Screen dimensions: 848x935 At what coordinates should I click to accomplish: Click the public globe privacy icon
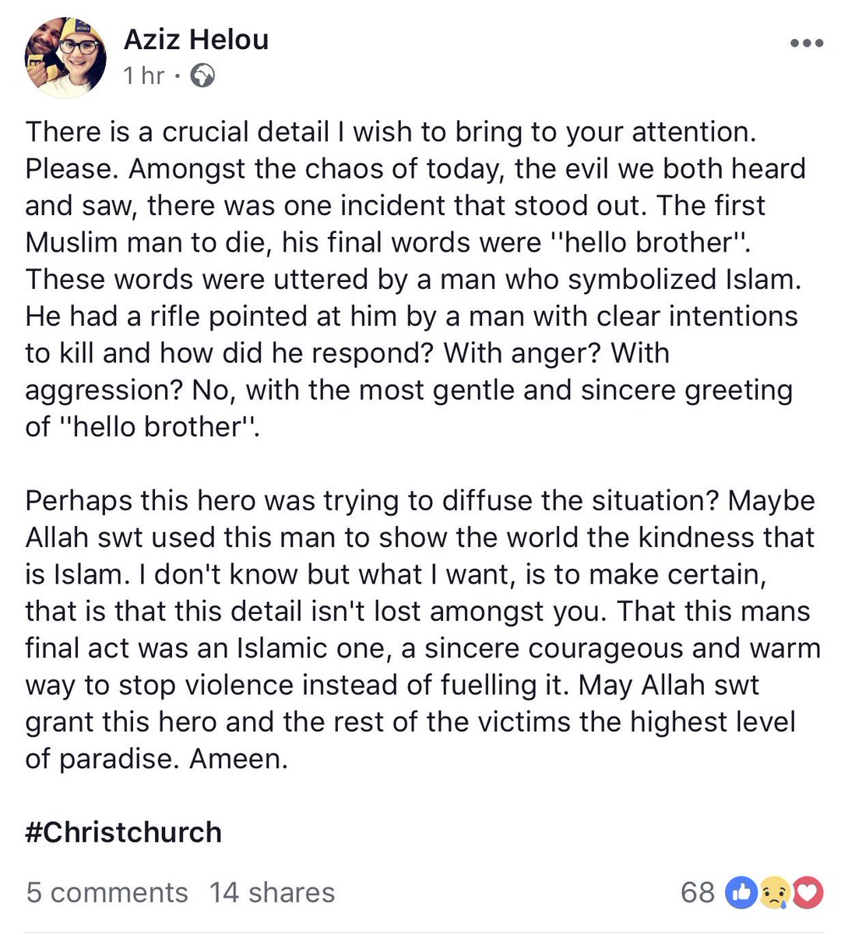[x=202, y=76]
